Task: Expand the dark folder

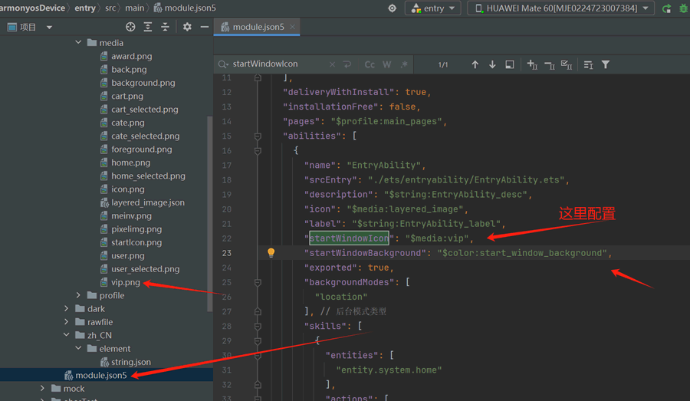Action: click(67, 308)
